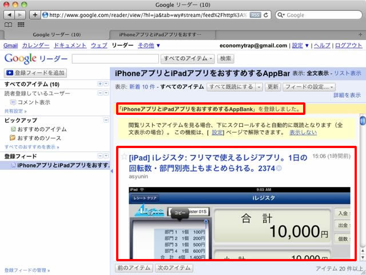Image resolution: width=366 pixels, height=275 pixels.
Task: Click the Google Reader search field
Action: (x=116, y=59)
